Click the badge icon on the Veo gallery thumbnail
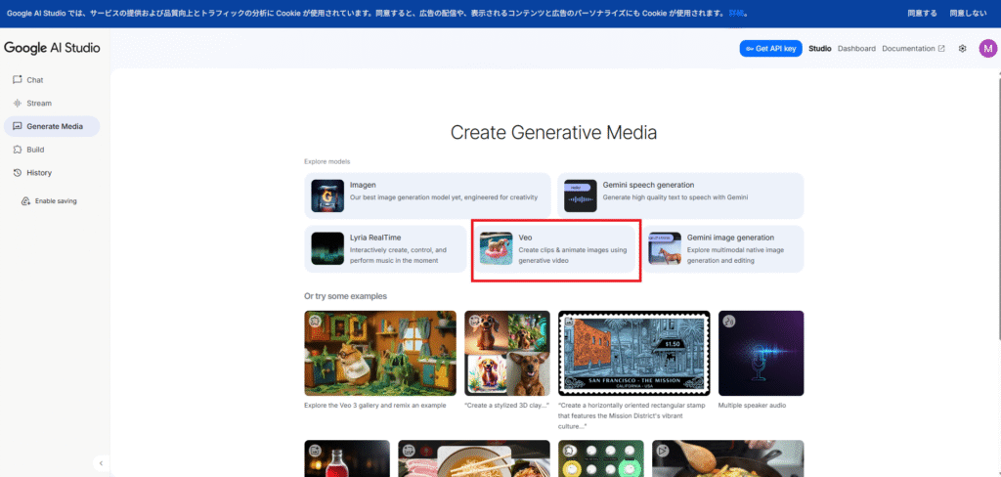The height and width of the screenshot is (477, 1001). tap(315, 322)
